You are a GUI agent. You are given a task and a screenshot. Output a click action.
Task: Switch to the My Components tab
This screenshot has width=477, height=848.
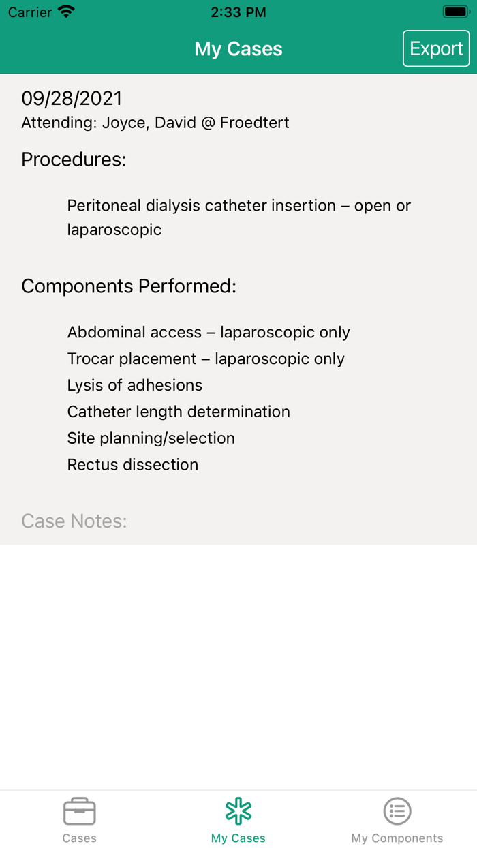[397, 819]
